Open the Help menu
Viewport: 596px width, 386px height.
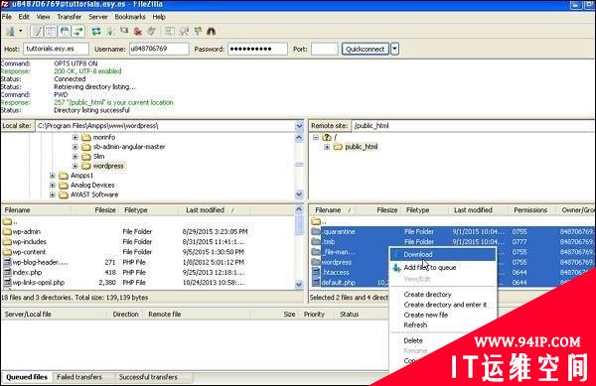tap(159, 17)
